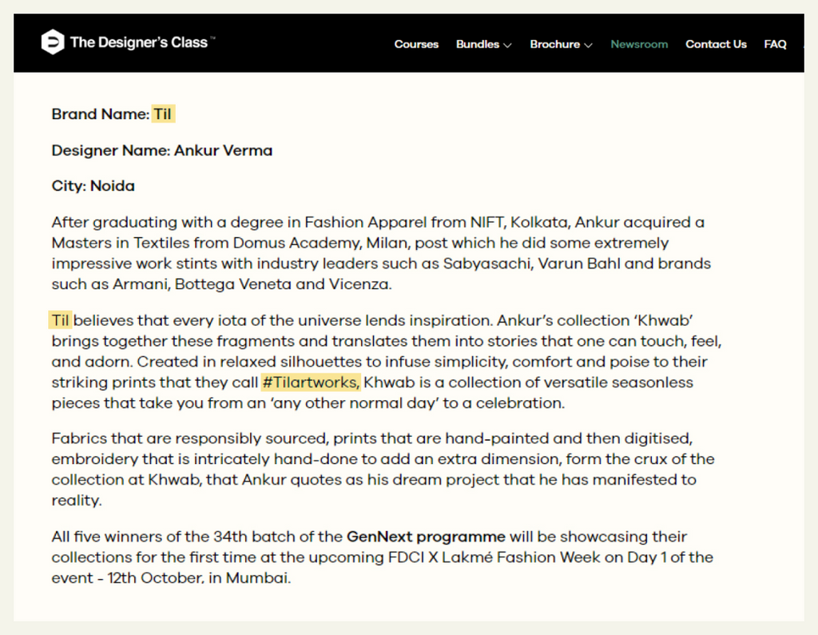Expand the chevron next to Brochure
Image resolution: width=818 pixels, height=635 pixels.
[x=589, y=46]
